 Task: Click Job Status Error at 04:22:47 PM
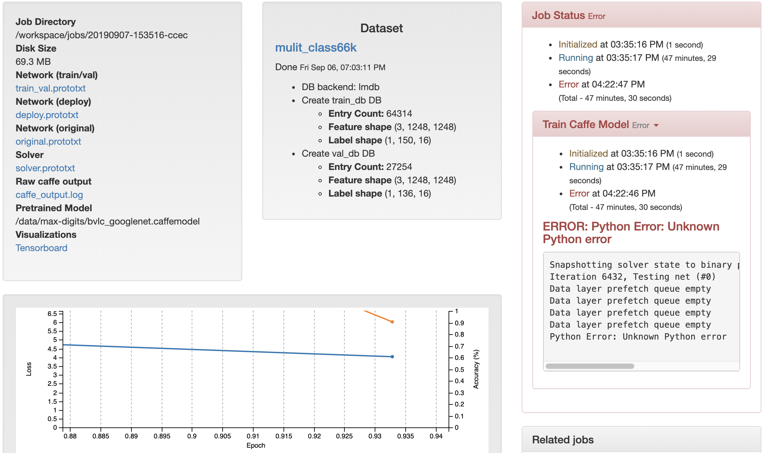[602, 84]
